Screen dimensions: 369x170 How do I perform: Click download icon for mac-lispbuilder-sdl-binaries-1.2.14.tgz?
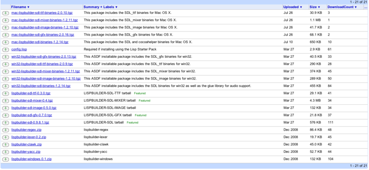[5, 42]
